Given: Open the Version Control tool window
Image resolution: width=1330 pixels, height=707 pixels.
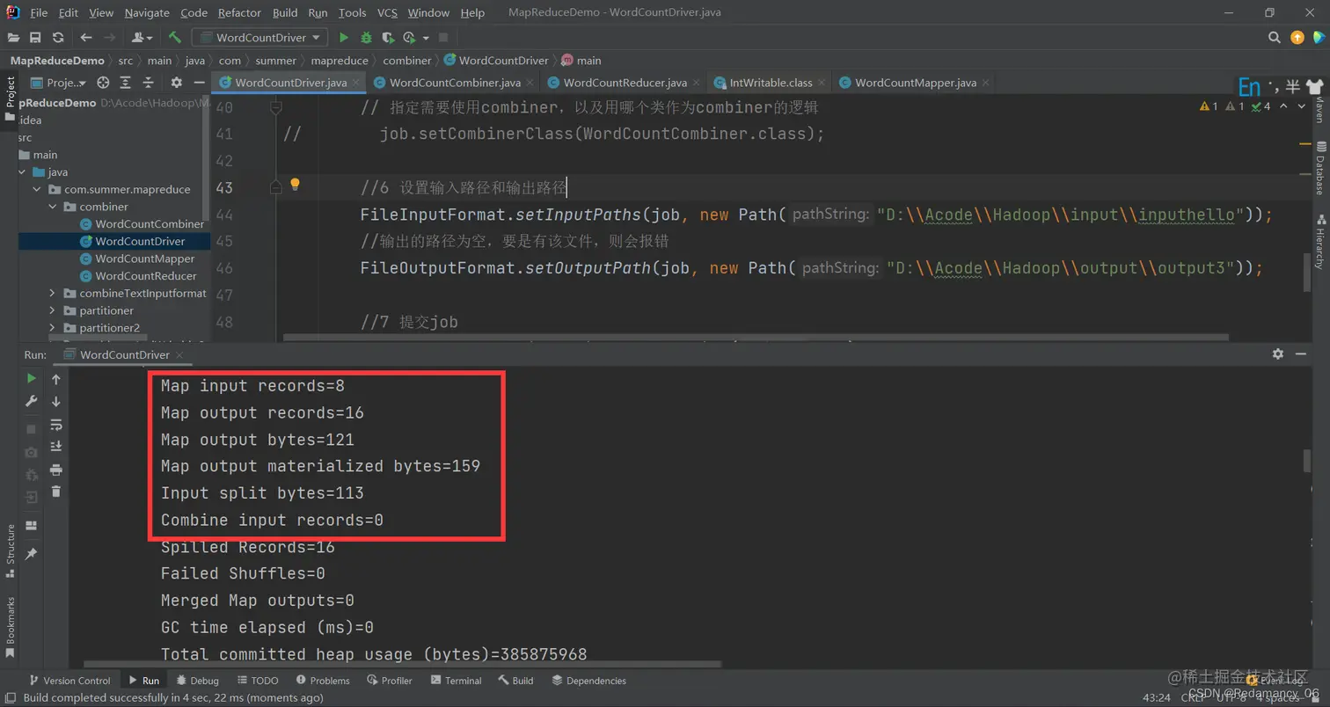Looking at the screenshot, I should [x=69, y=681].
